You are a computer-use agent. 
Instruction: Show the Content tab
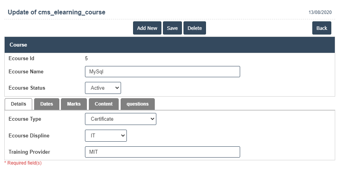coord(104,104)
